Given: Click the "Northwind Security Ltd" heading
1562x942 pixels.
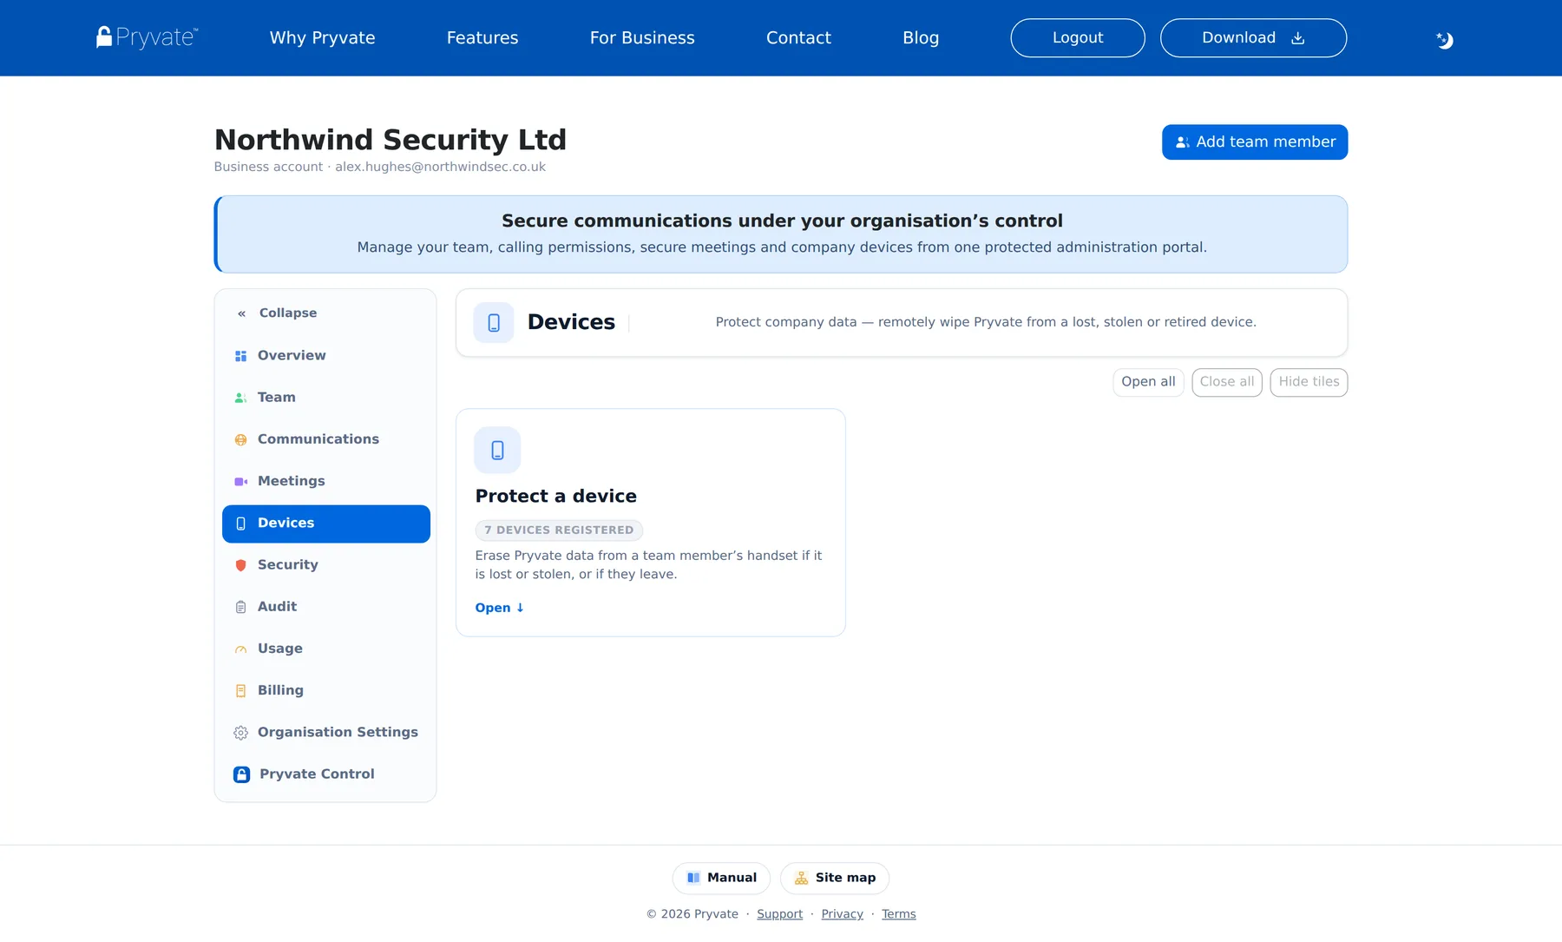Looking at the screenshot, I should click(x=390, y=140).
